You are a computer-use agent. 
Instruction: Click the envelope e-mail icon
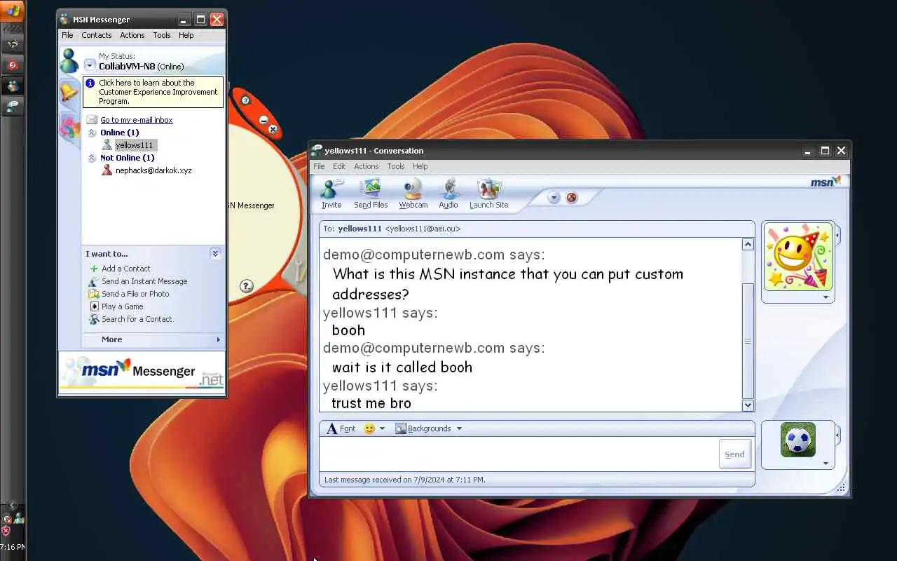click(x=92, y=120)
